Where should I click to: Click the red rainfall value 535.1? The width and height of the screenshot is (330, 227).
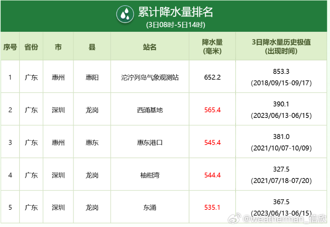(212, 207)
